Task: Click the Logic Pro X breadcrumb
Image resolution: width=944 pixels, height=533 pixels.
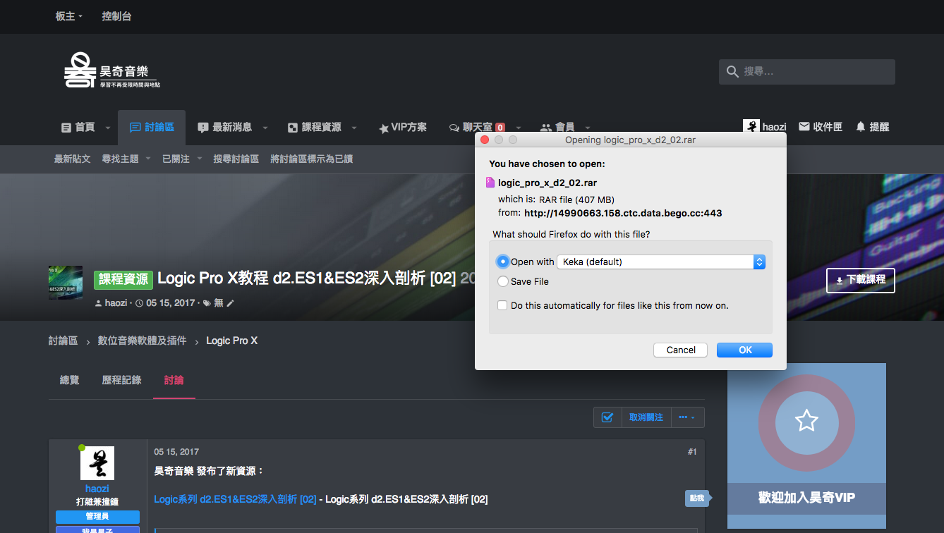Action: click(x=231, y=341)
